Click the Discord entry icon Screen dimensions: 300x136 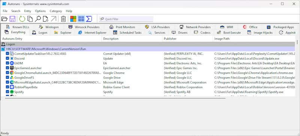(x=12, y=59)
